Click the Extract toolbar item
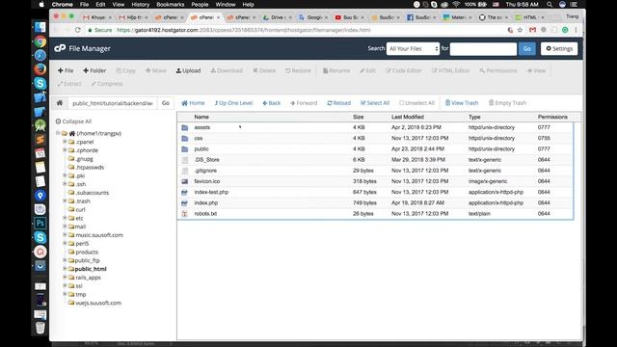This screenshot has height=347, width=617. pos(69,84)
